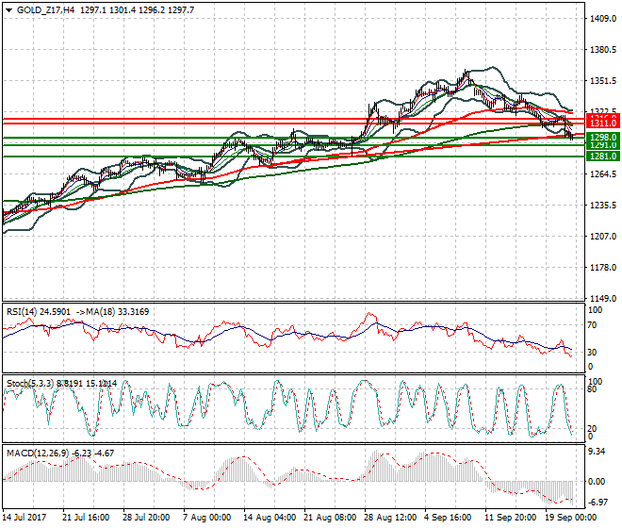Select the RSI axis value 30
This screenshot has width=622, height=528.
tap(592, 353)
